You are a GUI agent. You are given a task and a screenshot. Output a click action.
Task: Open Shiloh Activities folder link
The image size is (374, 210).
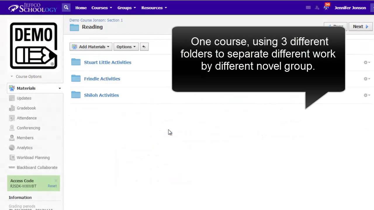pos(101,95)
